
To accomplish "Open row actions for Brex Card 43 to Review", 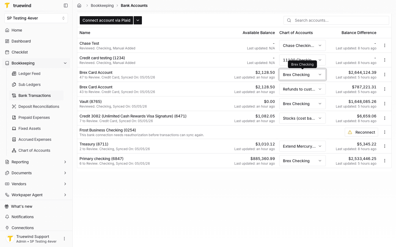I will pos(385,89).
